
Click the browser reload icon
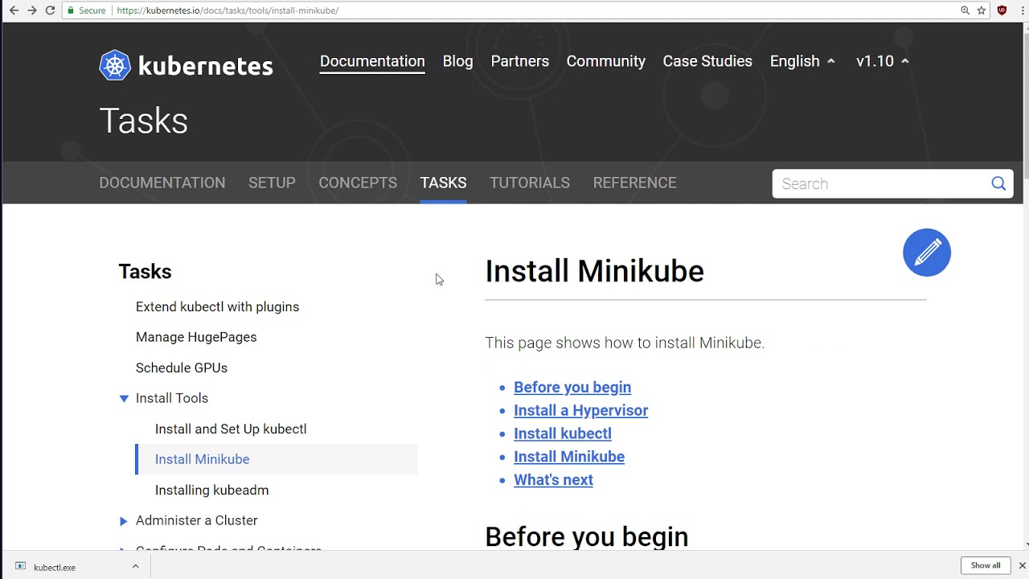[50, 10]
